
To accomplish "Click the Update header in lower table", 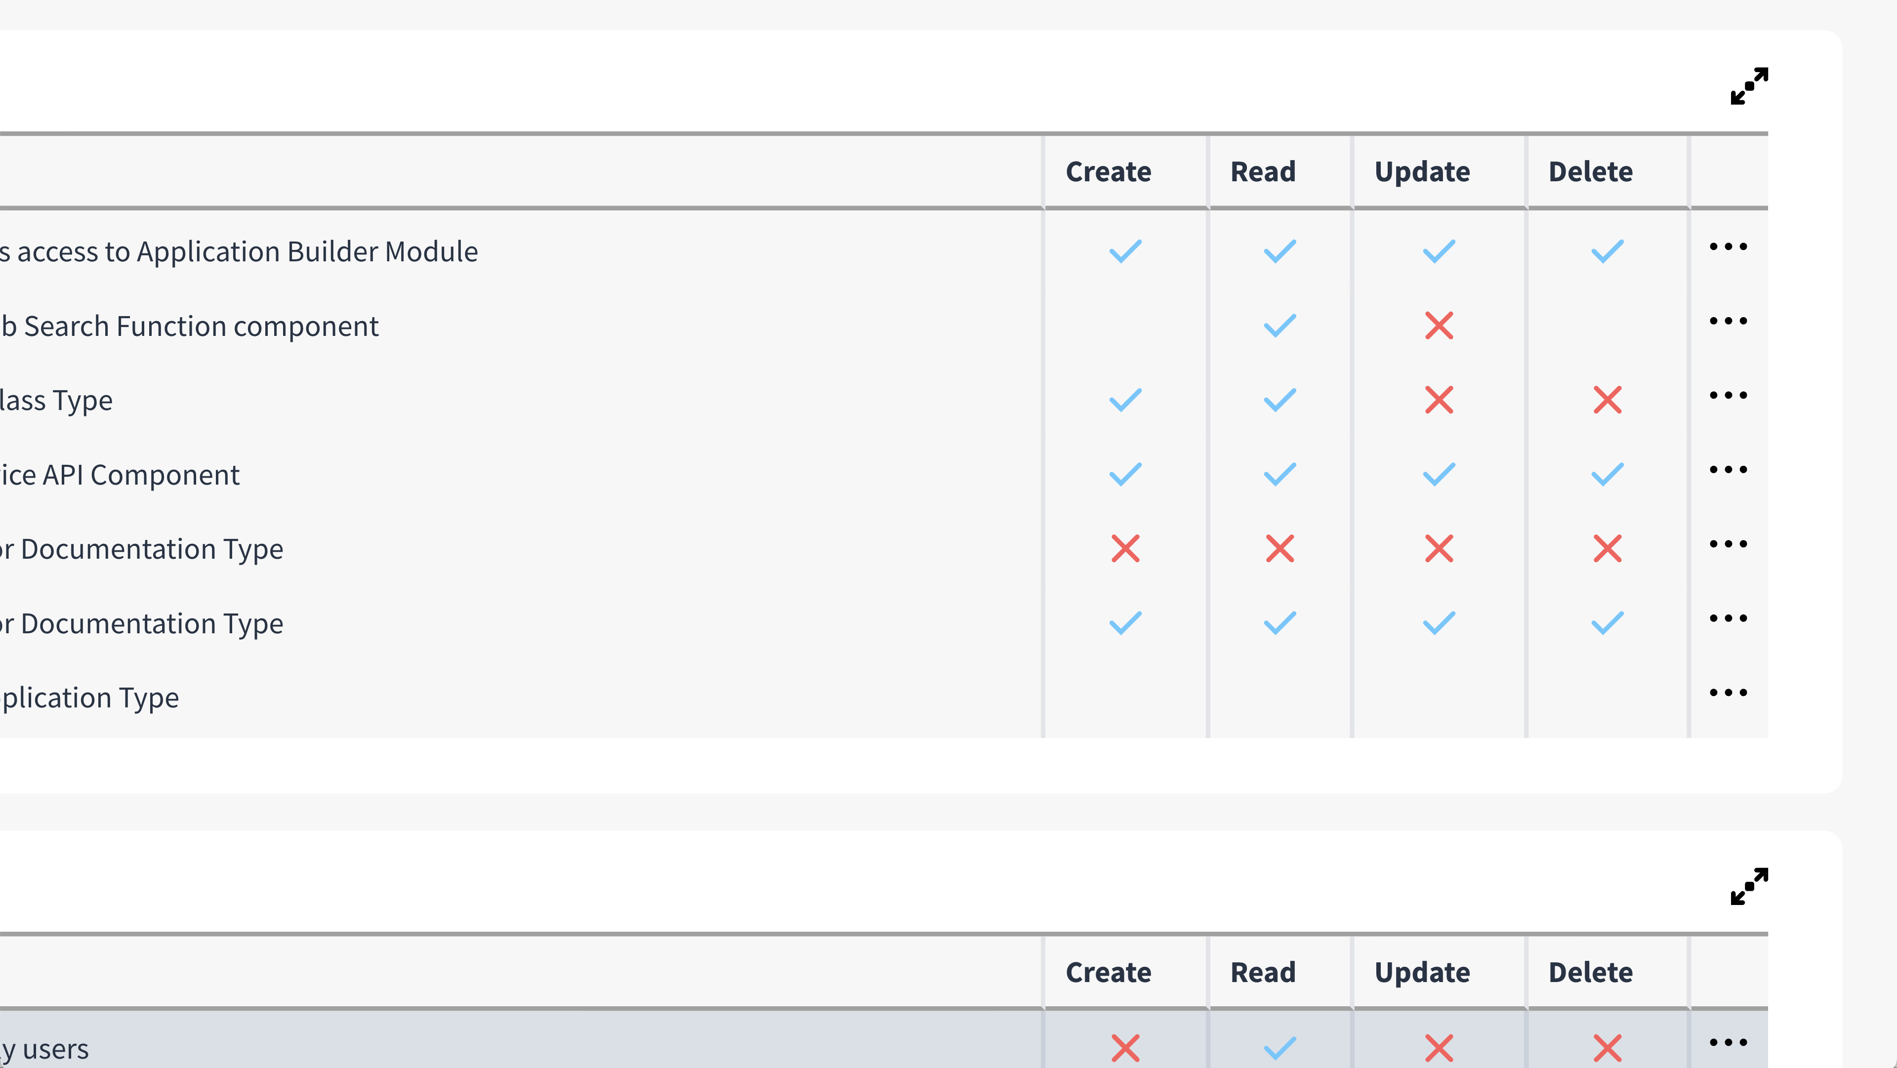I will [x=1422, y=972].
